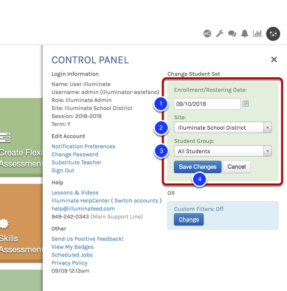Click Change under Custom Filters
The image size is (287, 291).
[189, 219]
